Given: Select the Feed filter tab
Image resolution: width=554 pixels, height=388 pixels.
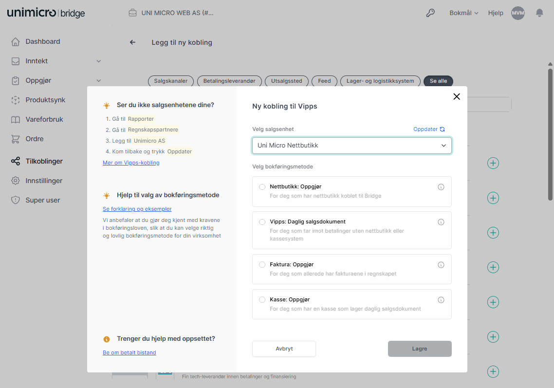Looking at the screenshot, I should pyautogui.click(x=324, y=81).
